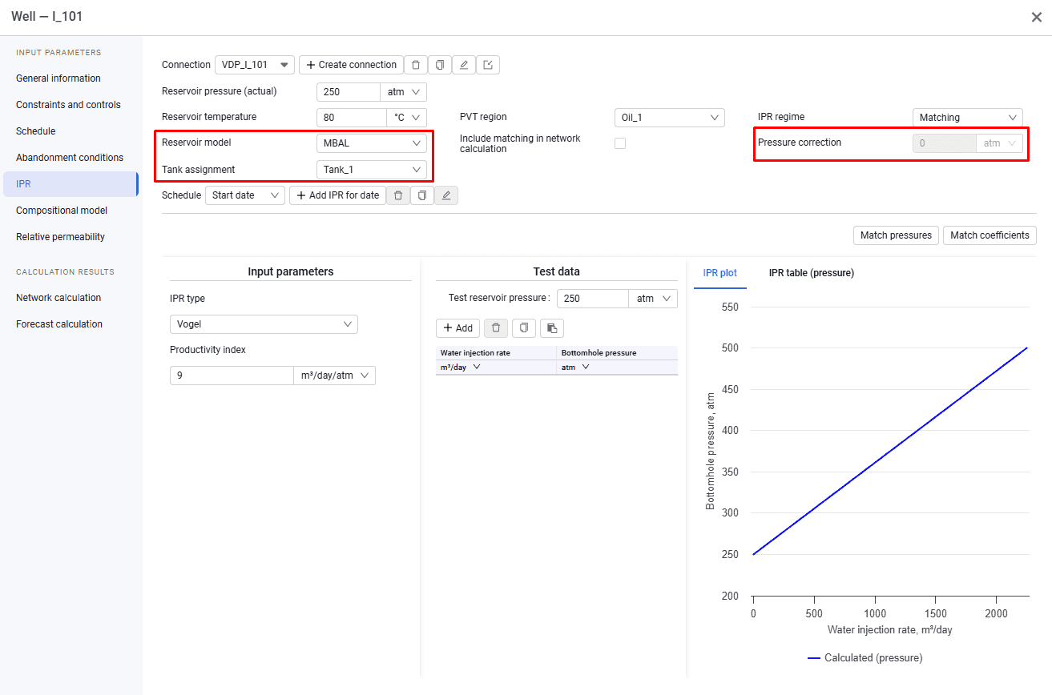Open the PVT region Oil_1 dropdown

669,118
